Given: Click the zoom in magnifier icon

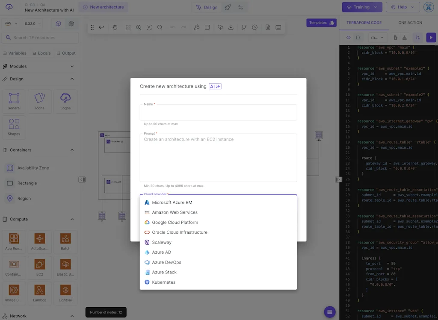Looking at the screenshot, I should point(139,27).
